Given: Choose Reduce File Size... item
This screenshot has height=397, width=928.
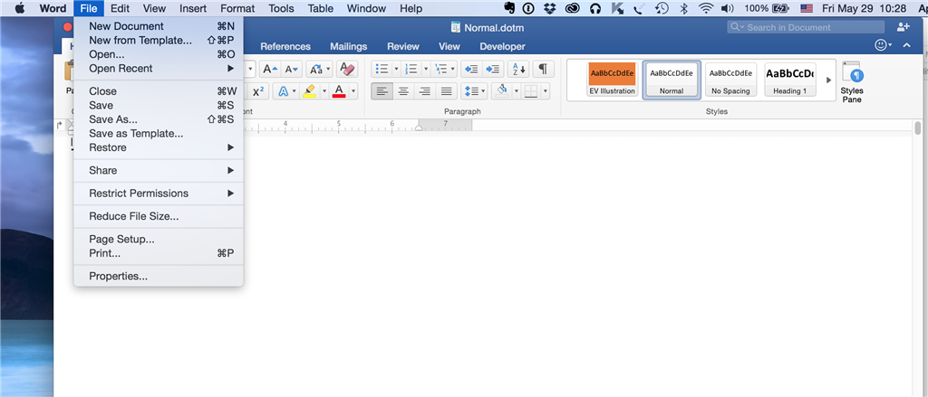Looking at the screenshot, I should click(x=158, y=216).
